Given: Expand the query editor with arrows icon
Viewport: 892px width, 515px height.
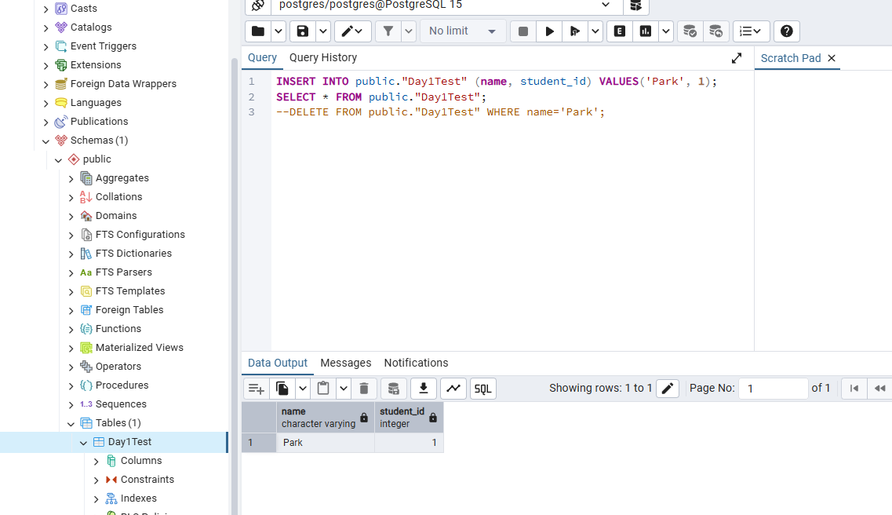Looking at the screenshot, I should tap(737, 58).
